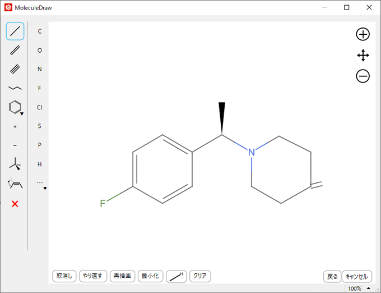Choose the Cl chlorine atom

click(39, 107)
